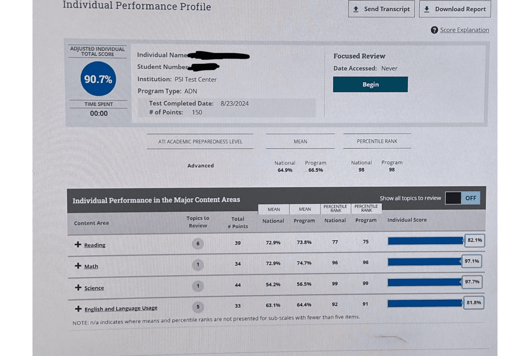The image size is (511, 356).
Task: Toggle the Show all topics to review switch
Action: [462, 198]
